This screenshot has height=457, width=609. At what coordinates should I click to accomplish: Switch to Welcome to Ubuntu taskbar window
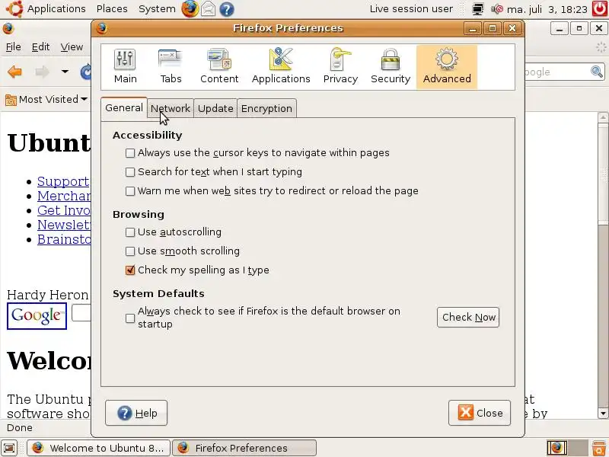tap(98, 448)
